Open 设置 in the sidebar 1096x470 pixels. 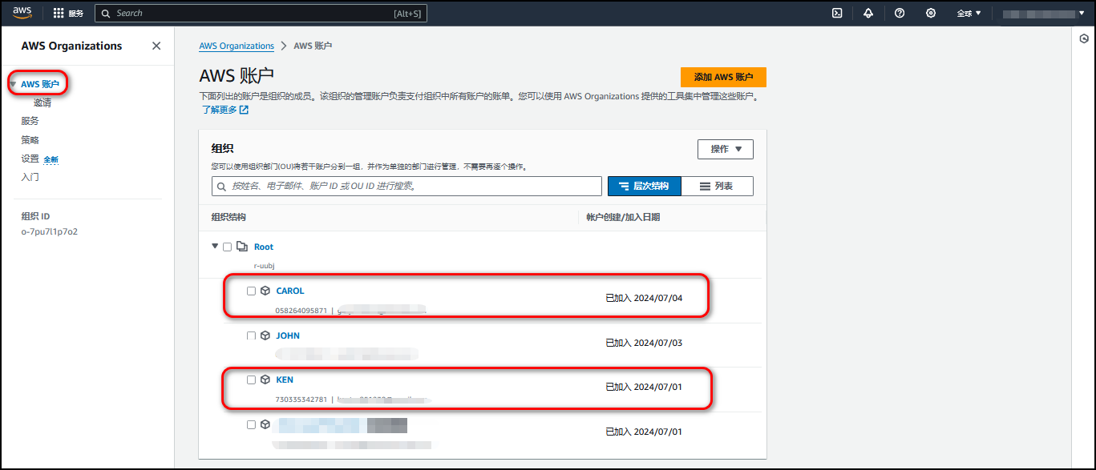point(30,159)
